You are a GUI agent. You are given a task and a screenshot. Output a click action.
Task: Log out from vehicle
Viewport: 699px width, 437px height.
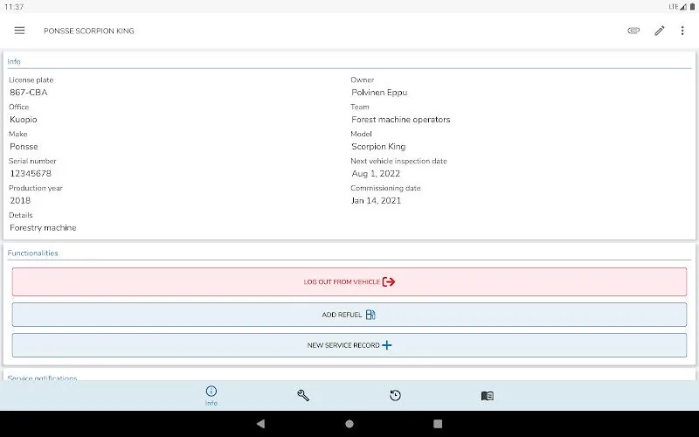tap(349, 281)
